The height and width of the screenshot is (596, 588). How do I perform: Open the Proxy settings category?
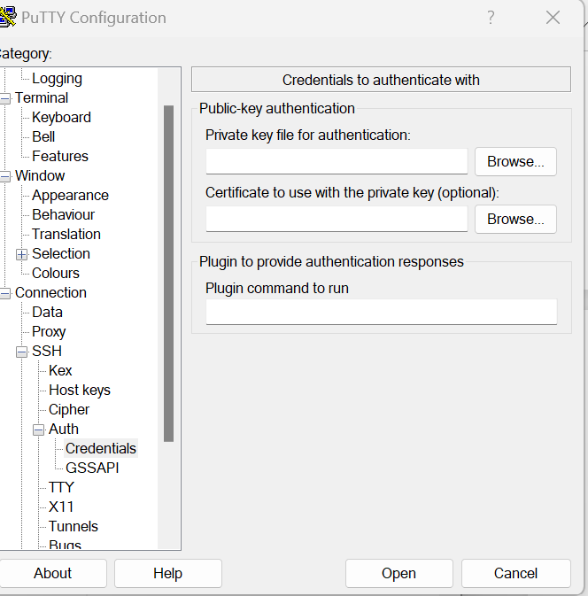49,331
